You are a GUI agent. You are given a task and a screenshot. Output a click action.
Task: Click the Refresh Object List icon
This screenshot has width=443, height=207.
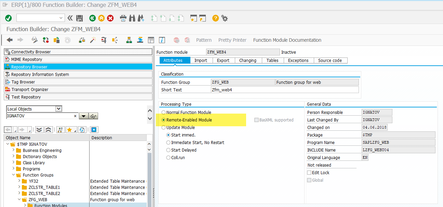pyautogui.click(x=82, y=130)
